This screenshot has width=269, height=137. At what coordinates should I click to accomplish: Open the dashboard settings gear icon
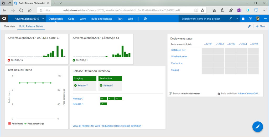pyautogui.click(x=145, y=19)
